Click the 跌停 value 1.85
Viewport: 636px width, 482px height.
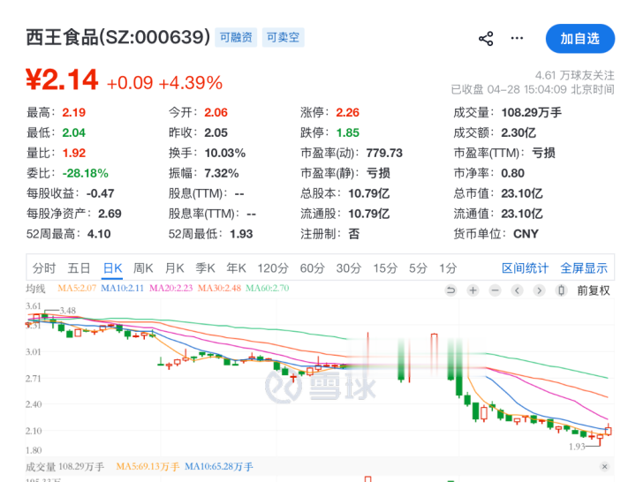(x=348, y=132)
